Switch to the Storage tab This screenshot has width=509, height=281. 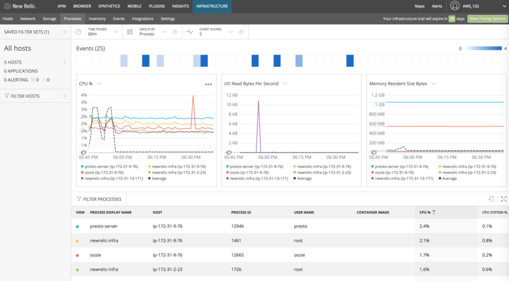click(50, 19)
